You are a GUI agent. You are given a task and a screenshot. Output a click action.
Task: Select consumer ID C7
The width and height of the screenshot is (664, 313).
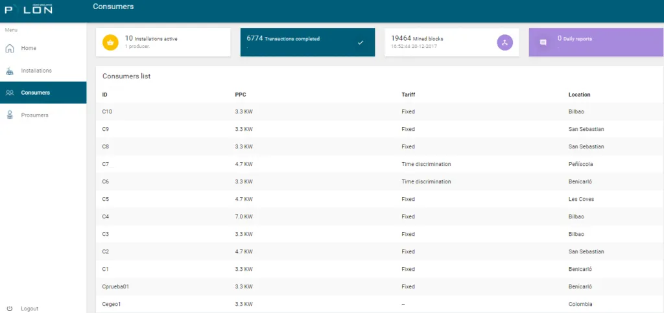click(106, 164)
